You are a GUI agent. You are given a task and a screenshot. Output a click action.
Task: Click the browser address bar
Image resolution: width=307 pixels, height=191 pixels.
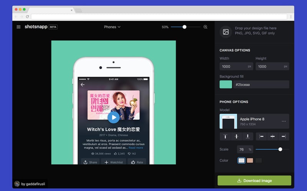[159, 17]
